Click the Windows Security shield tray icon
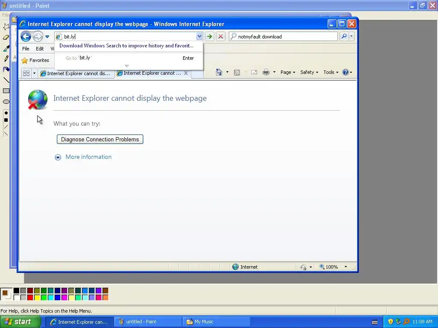This screenshot has width=438, height=328. click(x=391, y=322)
